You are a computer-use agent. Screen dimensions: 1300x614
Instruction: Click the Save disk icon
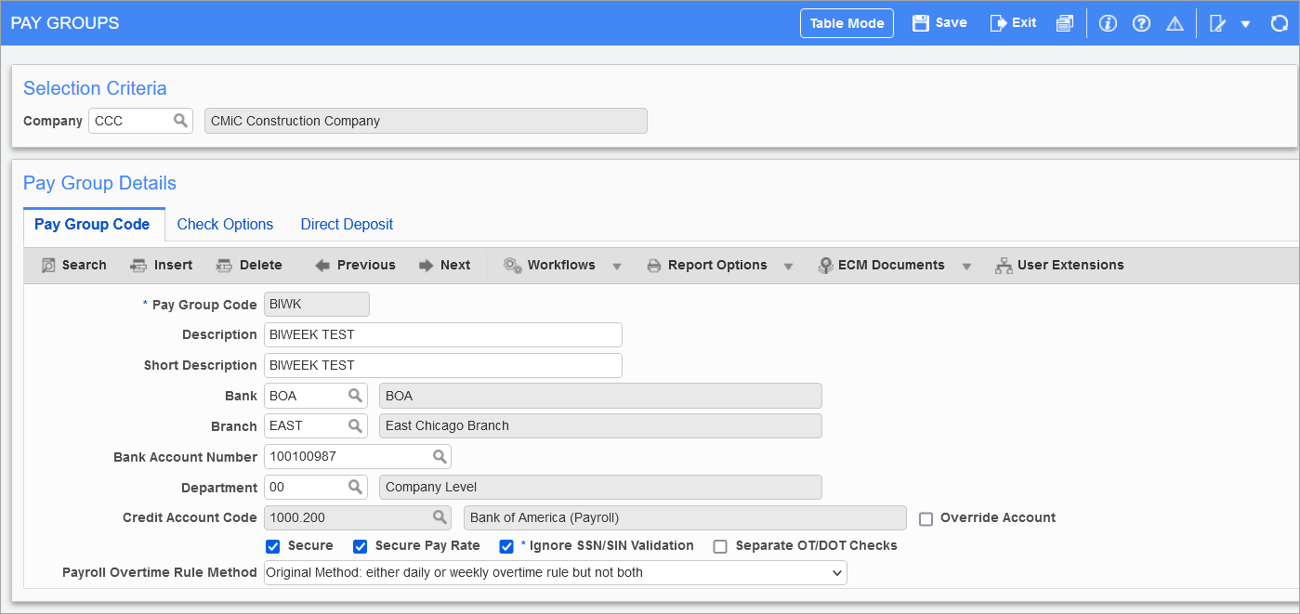tap(921, 23)
